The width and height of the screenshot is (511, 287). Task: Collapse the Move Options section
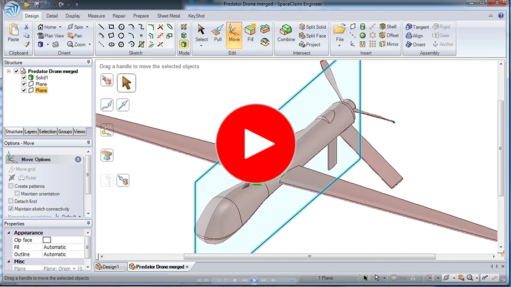click(x=78, y=159)
